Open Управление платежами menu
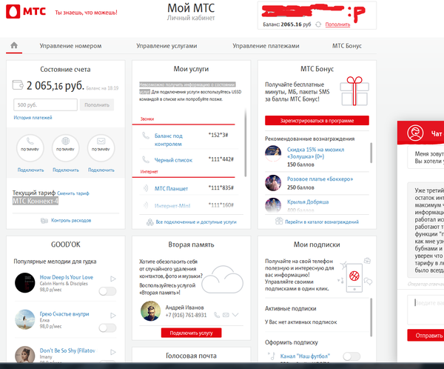 coord(265,46)
